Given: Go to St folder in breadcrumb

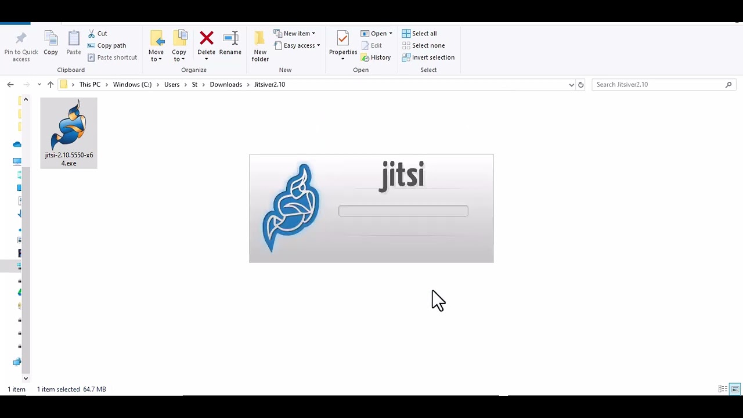Looking at the screenshot, I should pos(194,85).
